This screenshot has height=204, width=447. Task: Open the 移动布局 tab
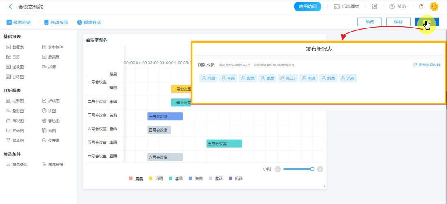click(x=56, y=22)
